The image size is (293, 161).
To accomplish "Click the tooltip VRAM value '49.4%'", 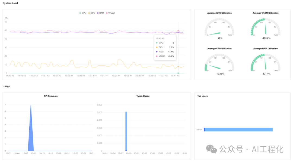I will click(x=171, y=56).
